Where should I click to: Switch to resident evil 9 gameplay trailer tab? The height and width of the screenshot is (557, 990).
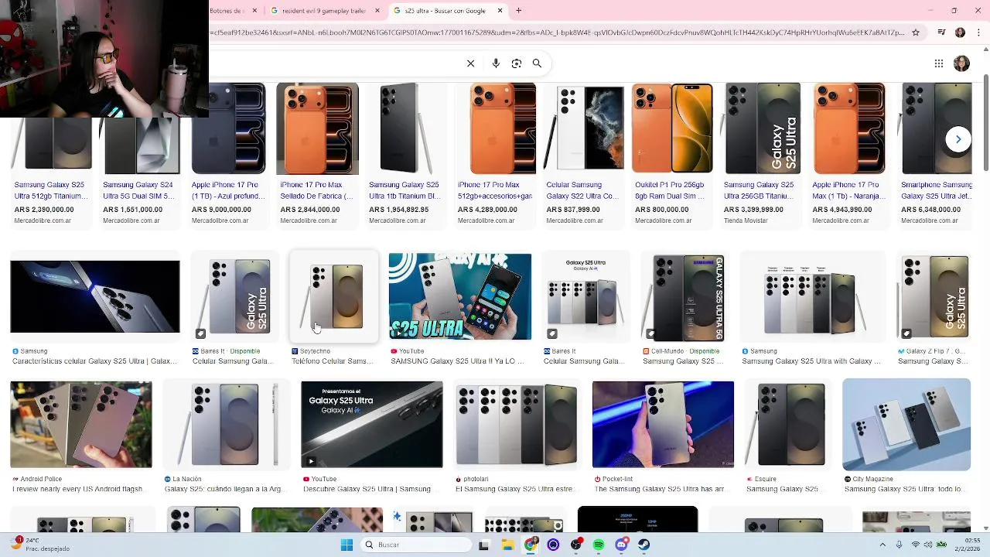coord(325,11)
